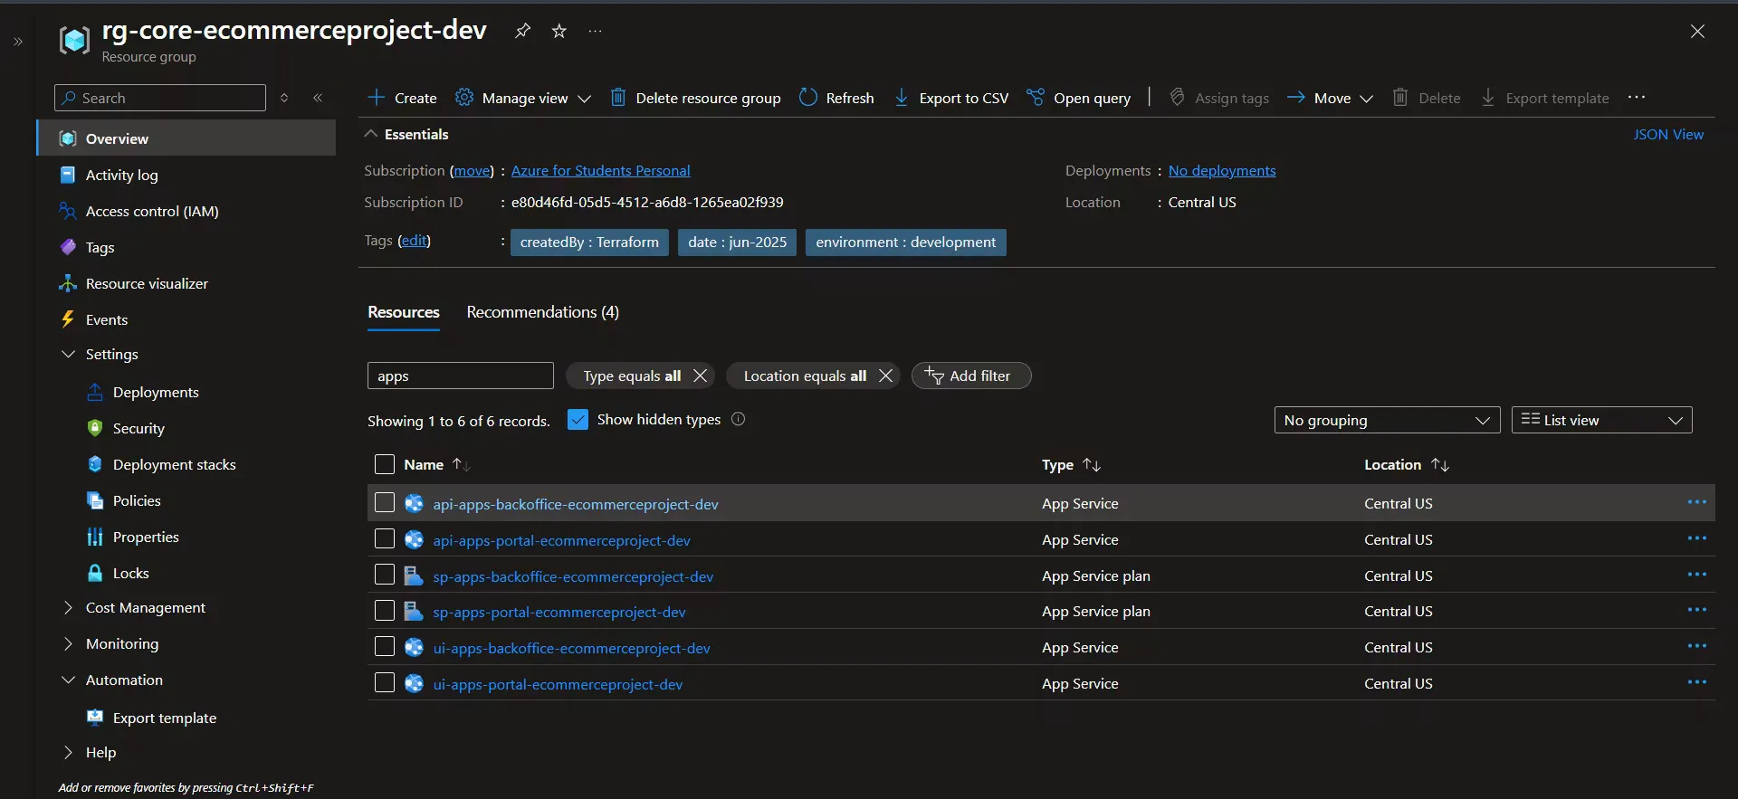The height and width of the screenshot is (799, 1738).
Task: Collapse the left sidebar menu
Action: 318,98
